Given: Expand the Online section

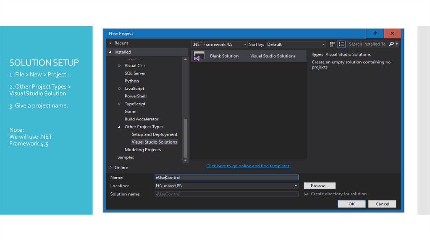Looking at the screenshot, I should [110, 167].
